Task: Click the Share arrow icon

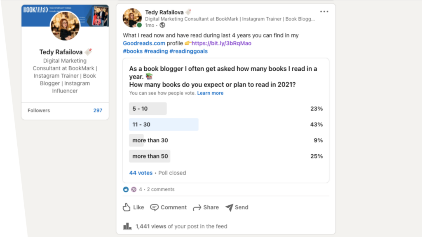Action: coord(197,207)
